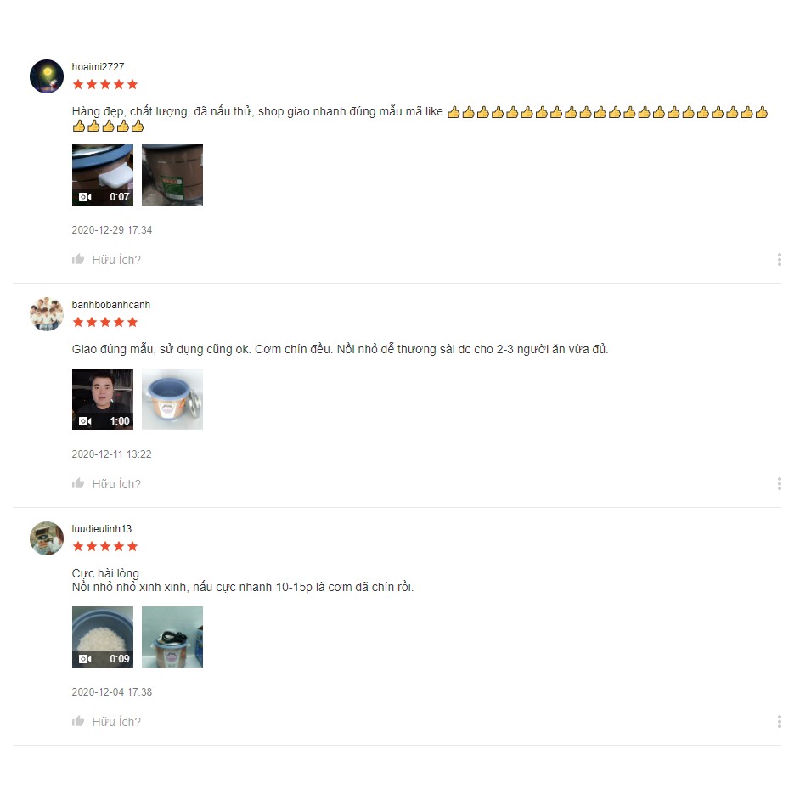Click star rating of luudieulinh13's review
Image resolution: width=800 pixels, height=800 pixels.
(x=105, y=546)
